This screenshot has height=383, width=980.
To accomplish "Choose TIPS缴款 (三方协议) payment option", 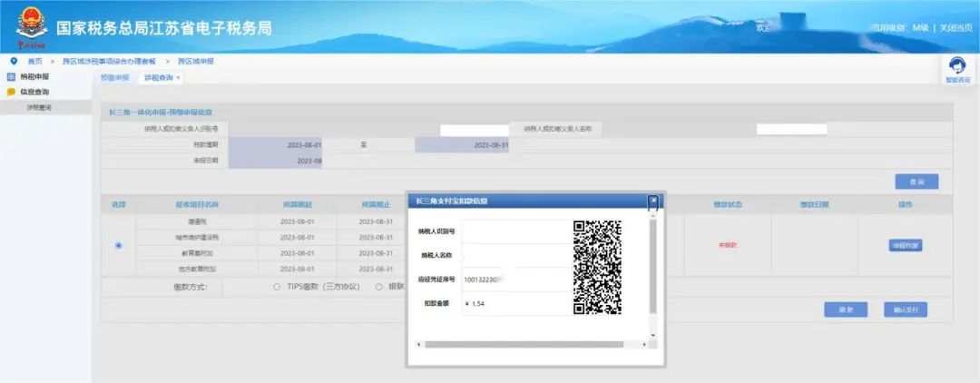I will point(277,287).
